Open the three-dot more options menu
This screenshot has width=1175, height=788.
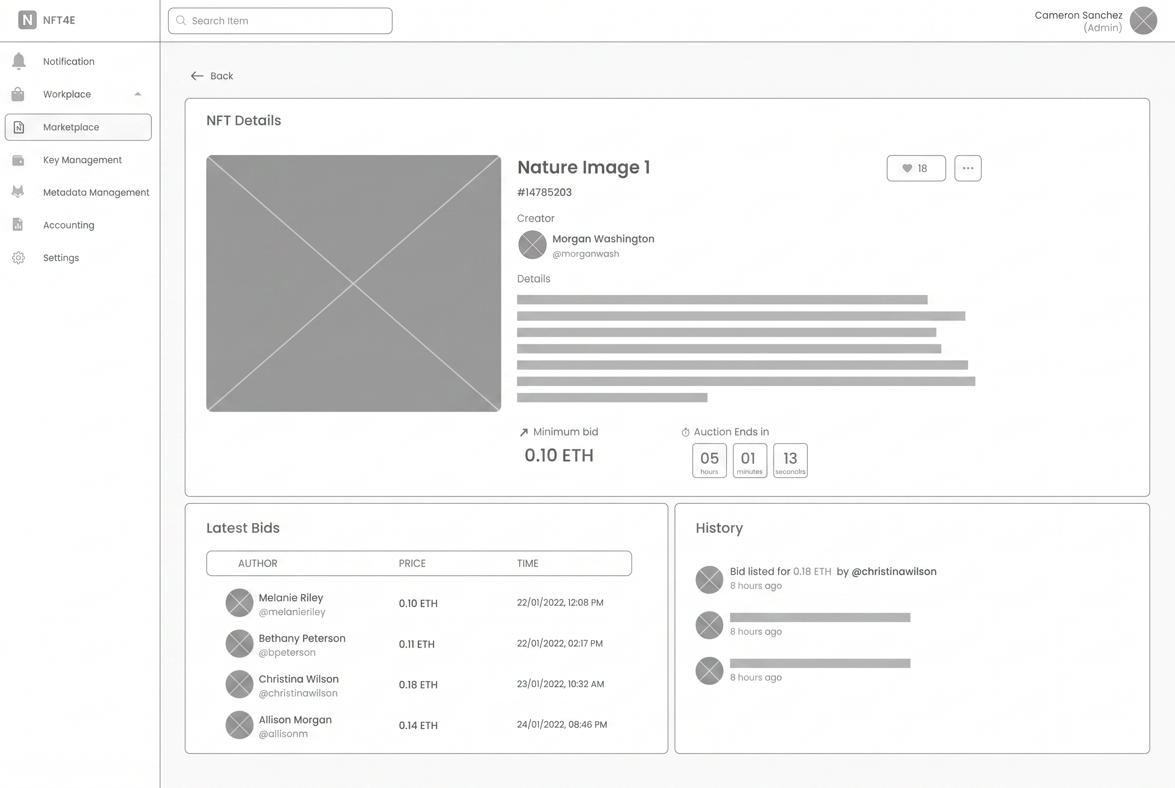click(x=968, y=168)
